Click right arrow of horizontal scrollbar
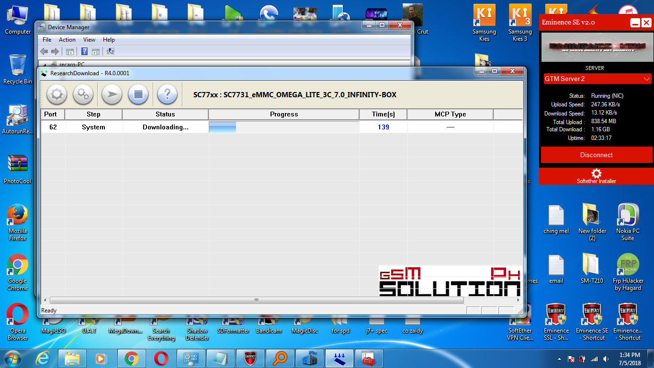This screenshot has height=368, width=654. [x=518, y=300]
